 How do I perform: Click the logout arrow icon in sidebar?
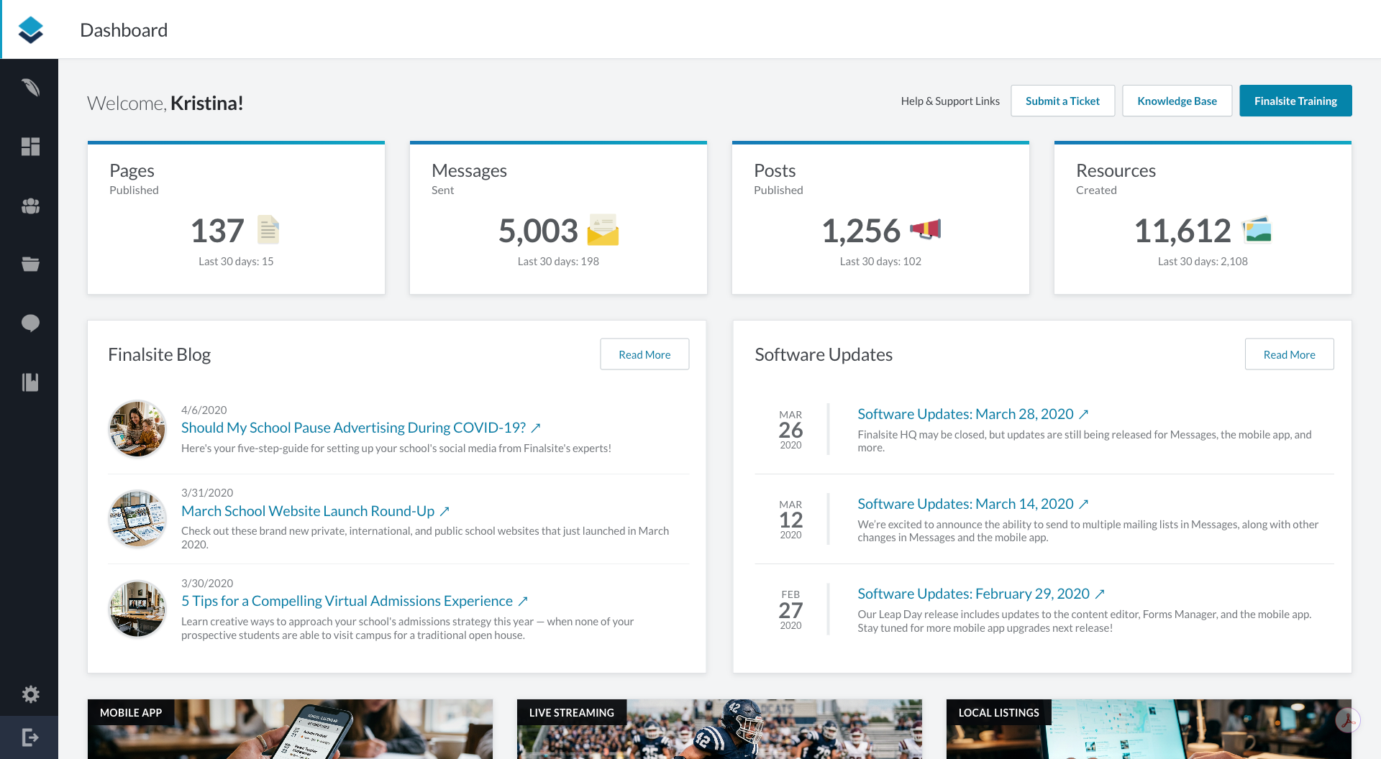pos(30,737)
